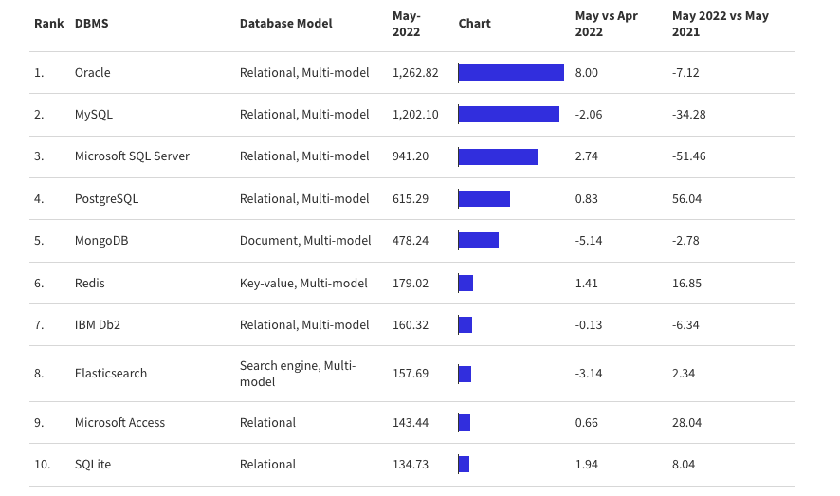The width and height of the screenshot is (840, 496).
Task: Click the Chart column header
Action: point(475,24)
